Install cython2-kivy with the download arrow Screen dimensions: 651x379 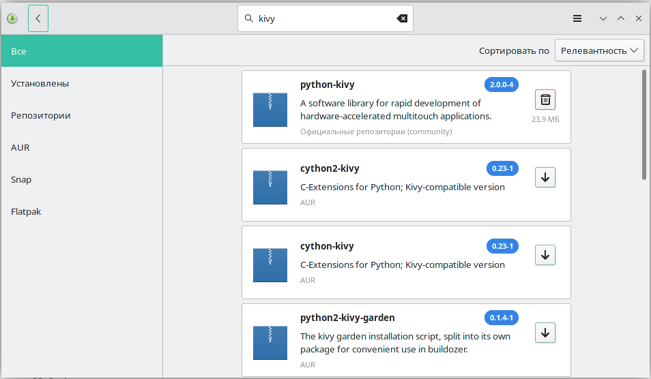545,177
